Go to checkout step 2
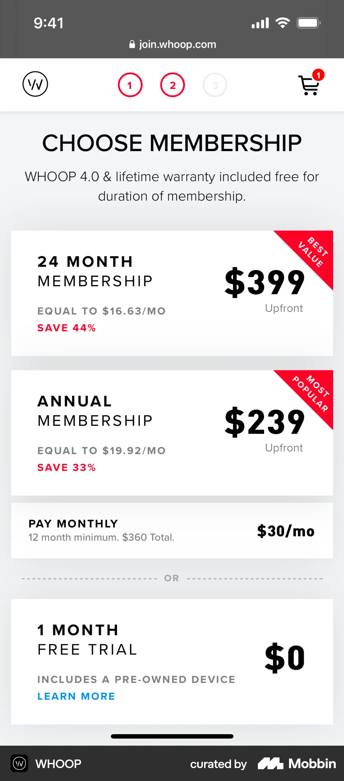 172,85
